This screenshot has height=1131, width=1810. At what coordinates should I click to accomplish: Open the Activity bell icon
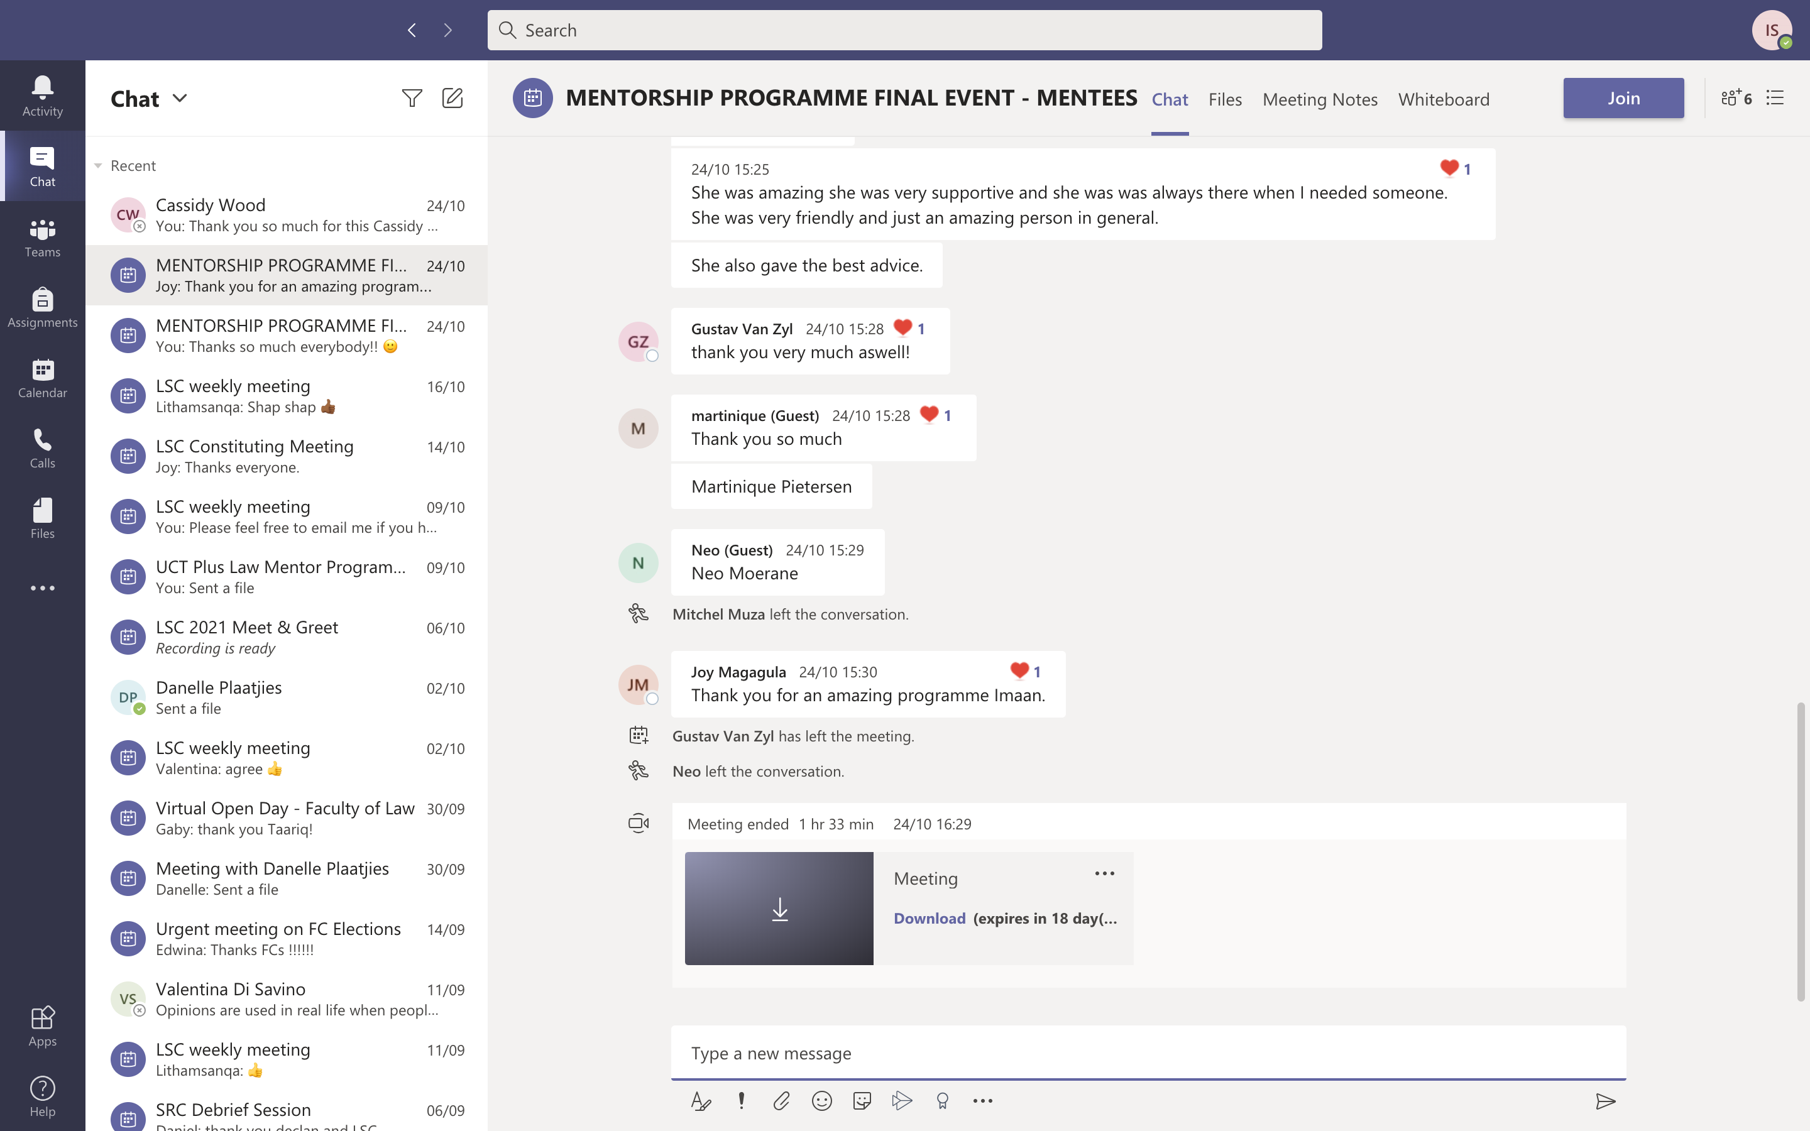click(x=42, y=96)
